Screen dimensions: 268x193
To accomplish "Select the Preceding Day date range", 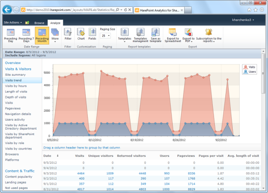I will [x=10, y=36].
